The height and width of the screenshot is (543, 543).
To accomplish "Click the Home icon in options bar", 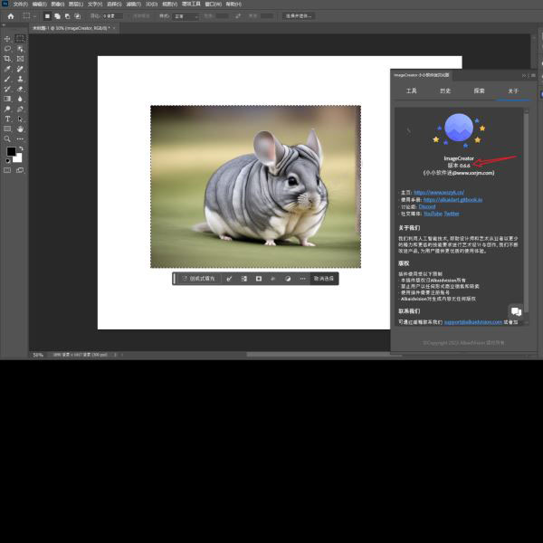I will (x=11, y=16).
